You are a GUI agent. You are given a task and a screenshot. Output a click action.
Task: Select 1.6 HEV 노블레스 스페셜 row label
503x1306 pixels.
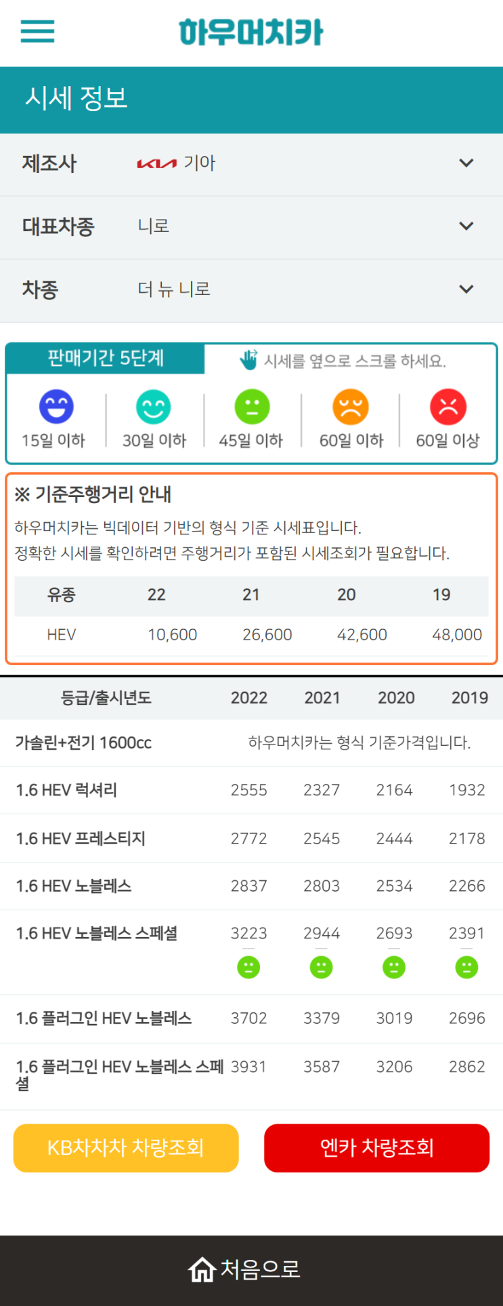[97, 934]
